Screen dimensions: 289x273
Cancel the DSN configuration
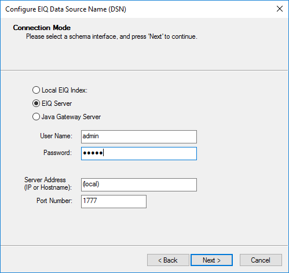(x=261, y=260)
